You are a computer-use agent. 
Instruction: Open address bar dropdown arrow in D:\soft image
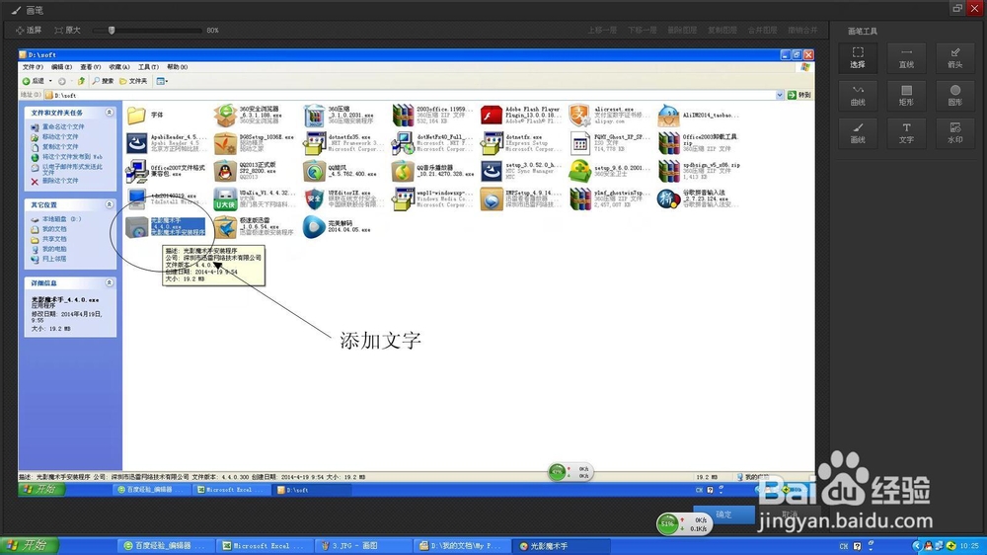780,95
